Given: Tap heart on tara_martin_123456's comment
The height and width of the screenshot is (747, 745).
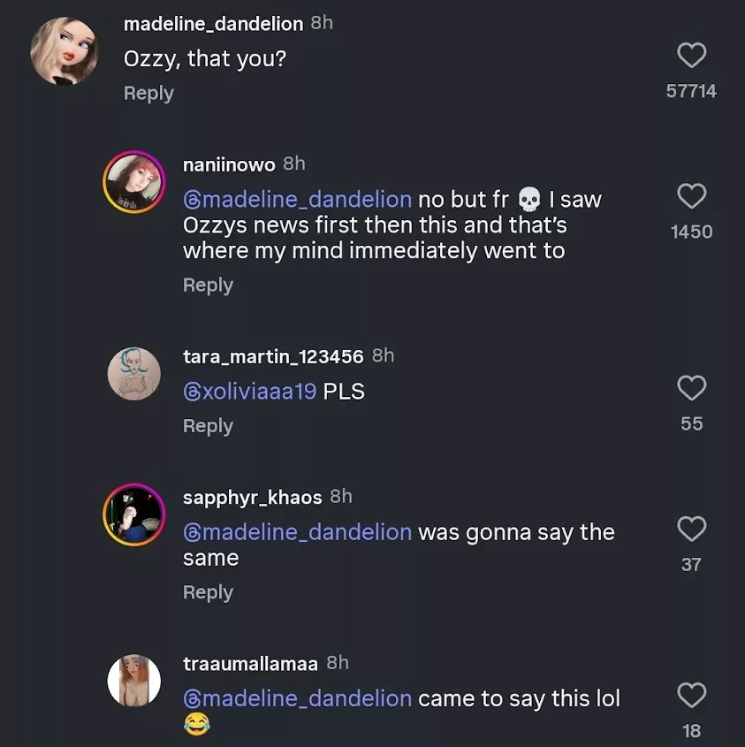Looking at the screenshot, I should pyautogui.click(x=691, y=388).
